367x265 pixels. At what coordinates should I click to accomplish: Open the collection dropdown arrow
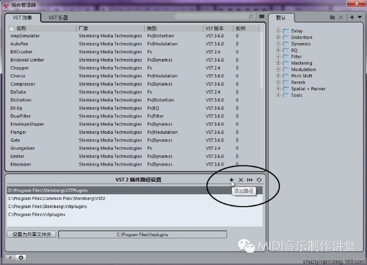(360, 17)
